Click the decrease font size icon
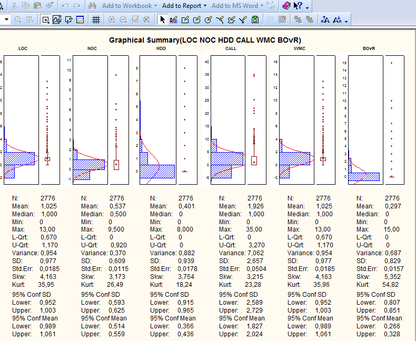The width and height of the screenshot is (416, 341). pyautogui.click(x=337, y=19)
